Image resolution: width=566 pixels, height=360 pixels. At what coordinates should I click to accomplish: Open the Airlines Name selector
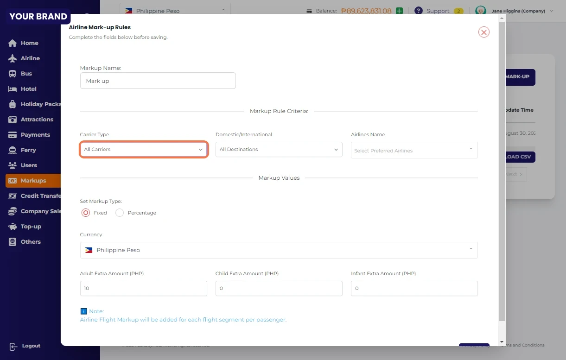pos(414,150)
